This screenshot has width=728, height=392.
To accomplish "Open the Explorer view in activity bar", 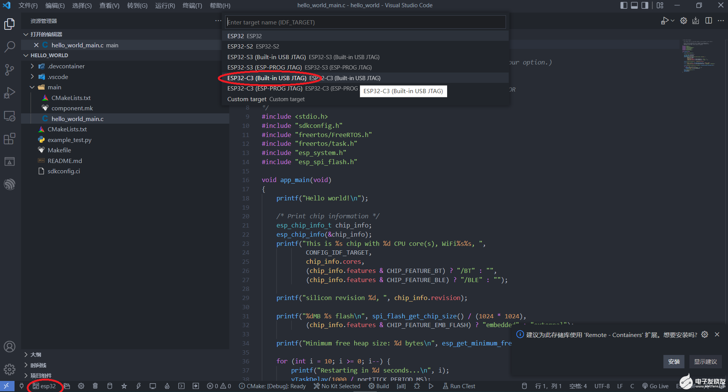I will pos(10,24).
